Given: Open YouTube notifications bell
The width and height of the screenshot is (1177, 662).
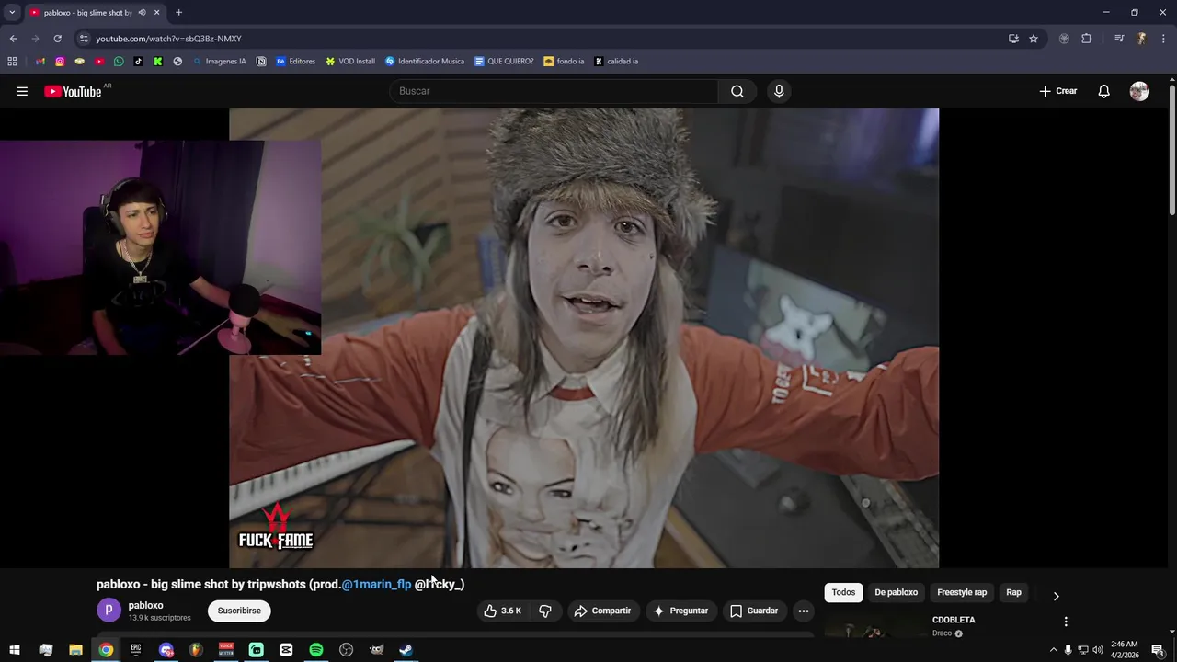Looking at the screenshot, I should coord(1103,91).
